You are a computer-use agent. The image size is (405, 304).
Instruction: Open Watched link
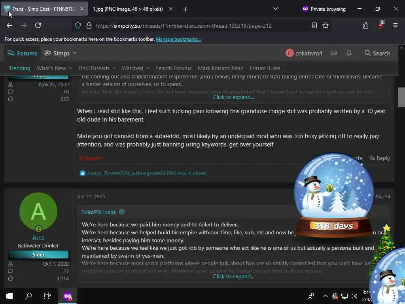(132, 68)
